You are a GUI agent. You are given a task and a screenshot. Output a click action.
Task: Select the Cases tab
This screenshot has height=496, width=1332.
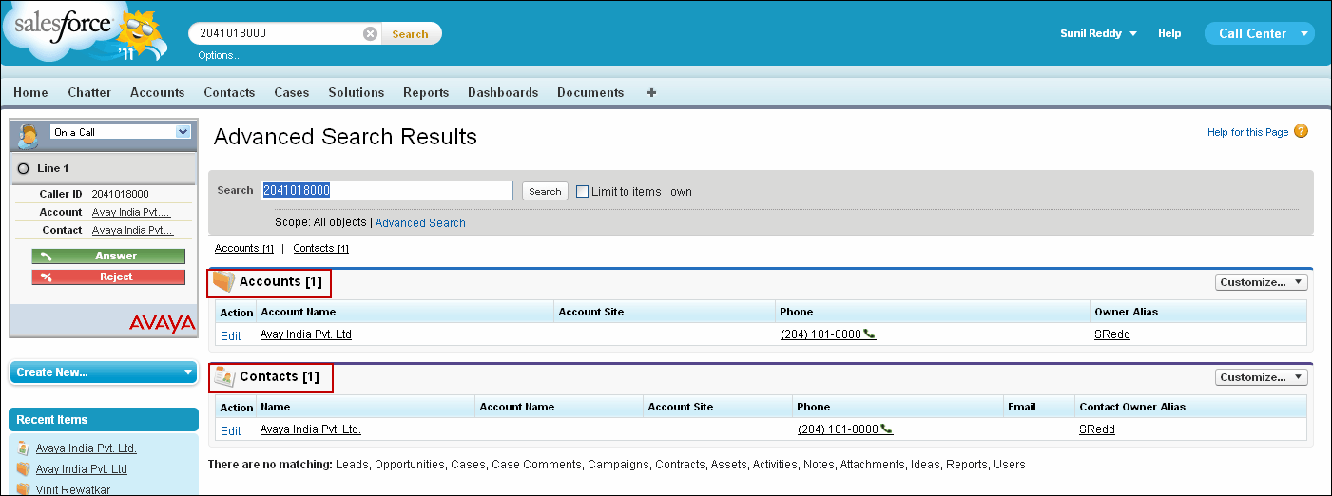click(292, 93)
